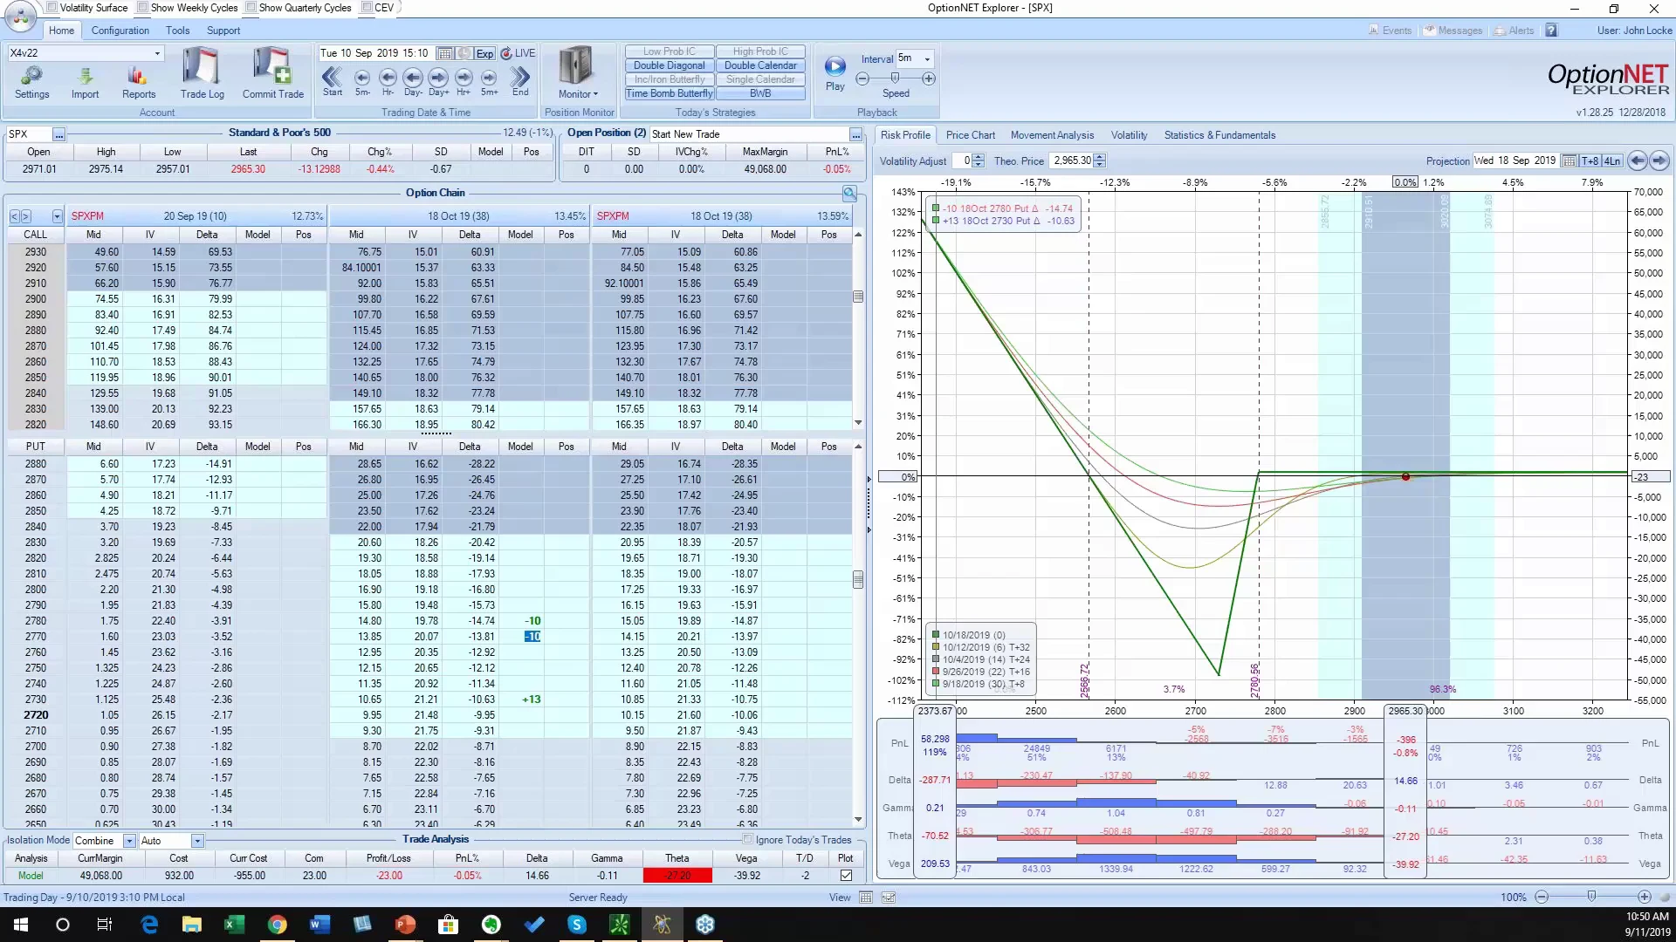Viewport: 1676px width, 942px height.
Task: Move projection date forward arrow
Action: [1659, 160]
